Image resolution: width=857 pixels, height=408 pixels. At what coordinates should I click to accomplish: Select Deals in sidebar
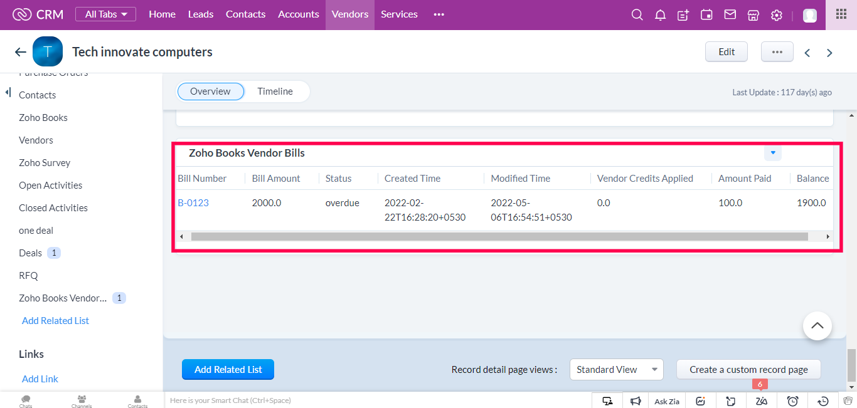pos(30,253)
